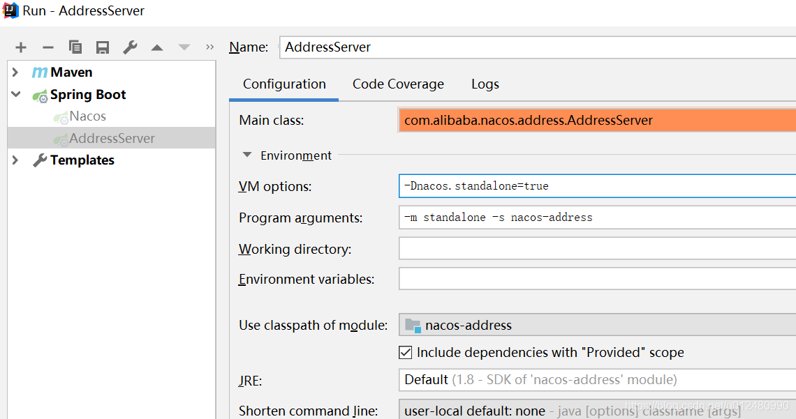Expand the Templates tree node
This screenshot has width=796, height=419.
click(15, 160)
